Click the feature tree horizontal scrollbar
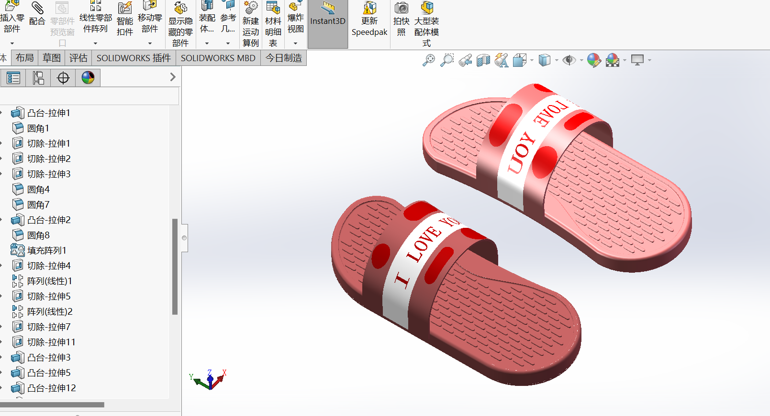This screenshot has height=416, width=770. 52,405
